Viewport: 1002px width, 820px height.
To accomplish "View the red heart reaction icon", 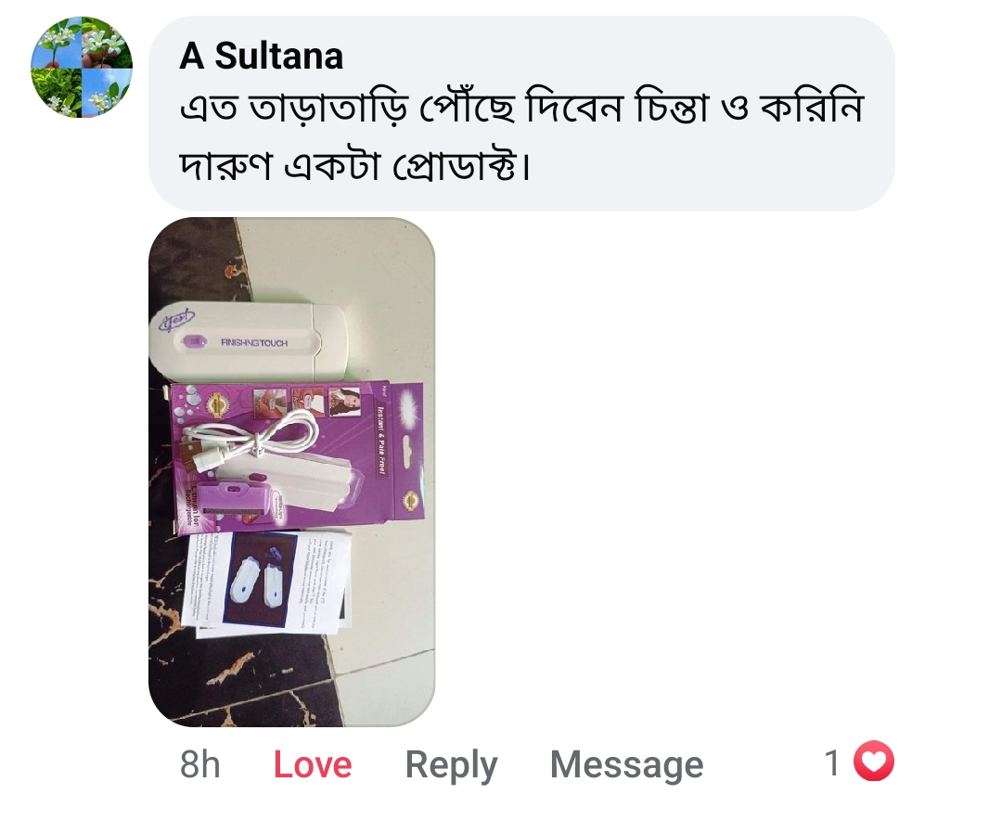I will pyautogui.click(x=874, y=762).
